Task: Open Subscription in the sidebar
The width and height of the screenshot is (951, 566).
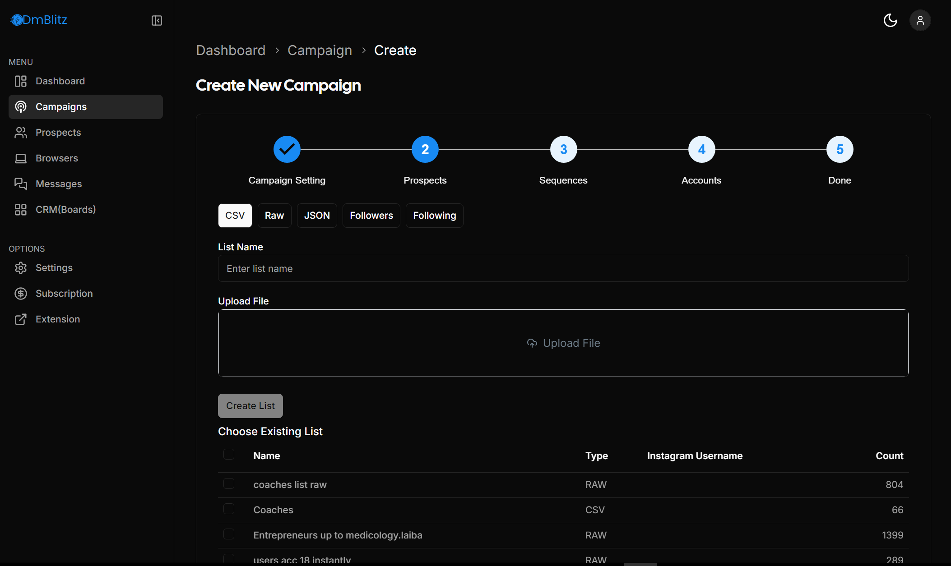Action: click(x=86, y=294)
